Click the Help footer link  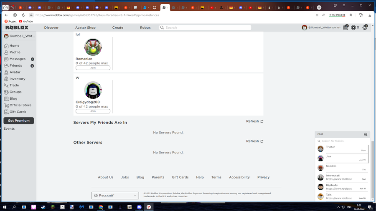[200, 177]
